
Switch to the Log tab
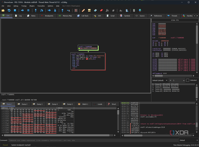pyautogui.click(x=18, y=16)
